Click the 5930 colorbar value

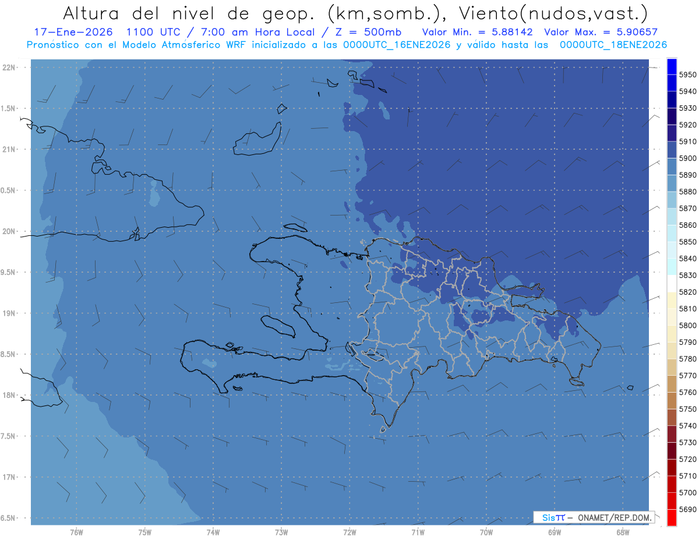click(688, 108)
